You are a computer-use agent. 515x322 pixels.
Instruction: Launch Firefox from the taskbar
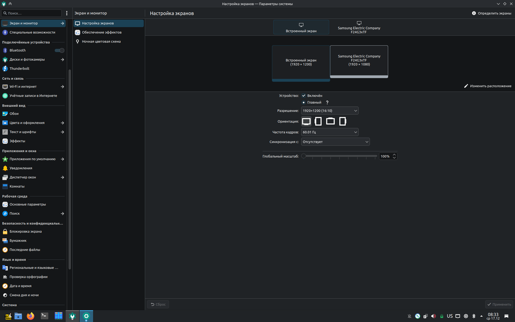tap(31, 316)
